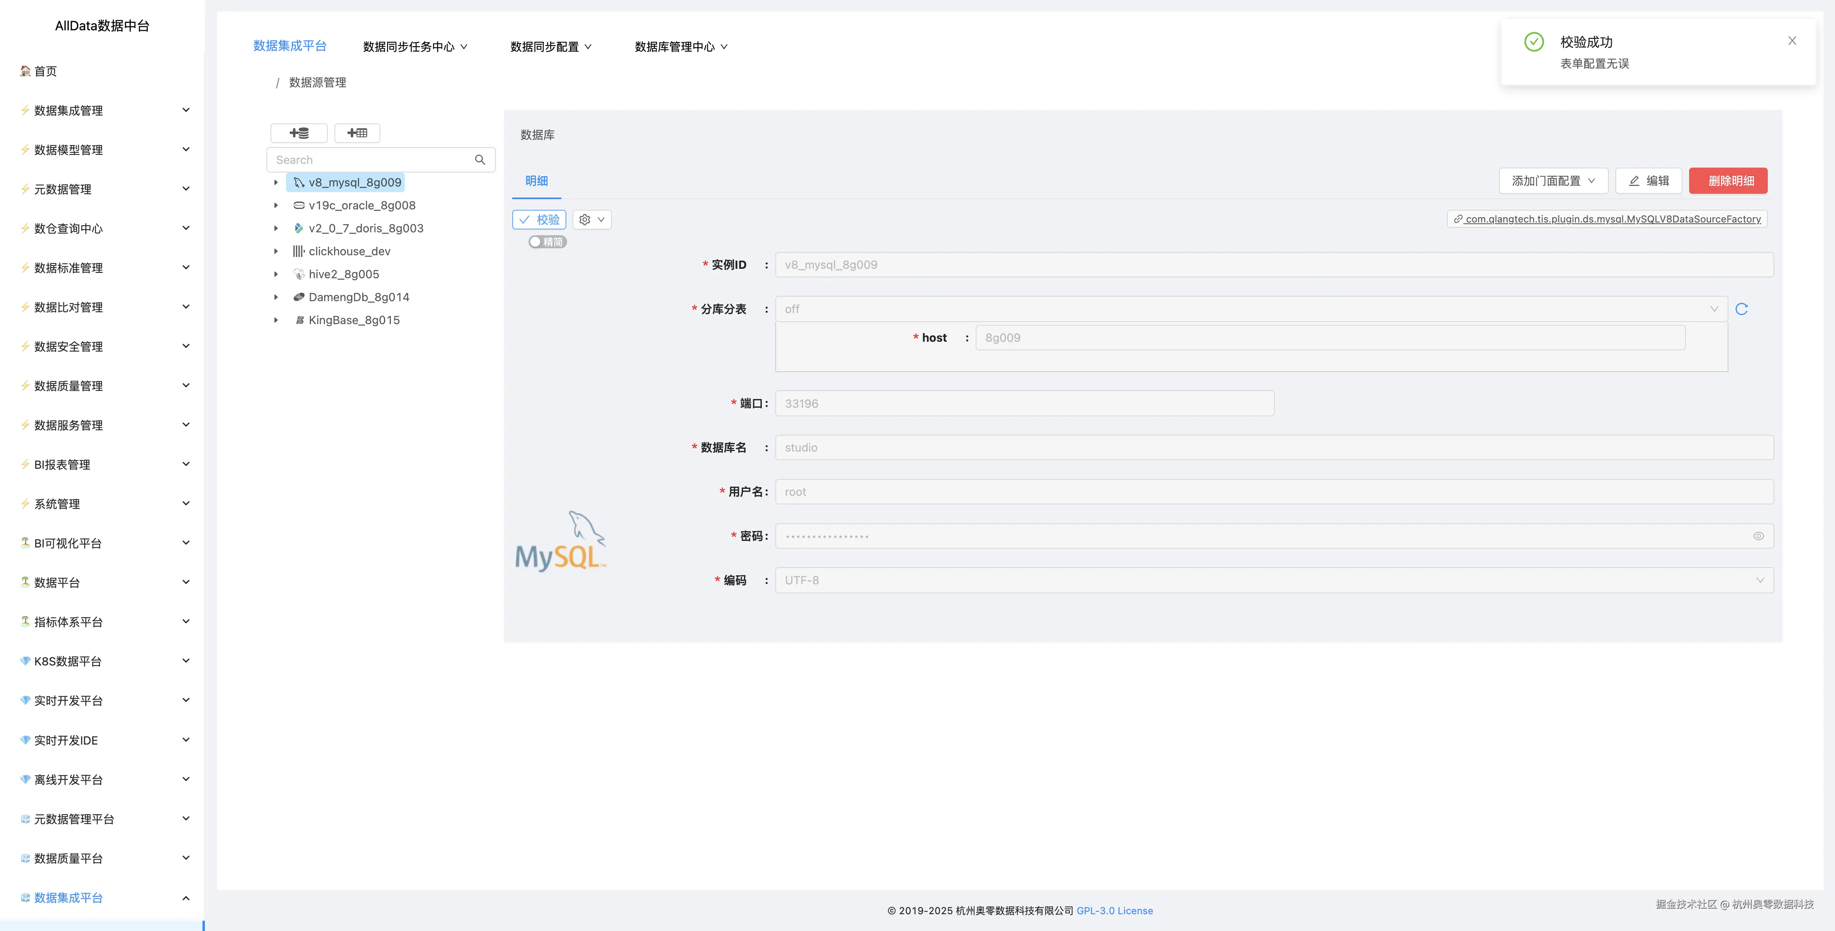This screenshot has height=931, width=1835.
Task: Click the add database source icon
Action: (x=298, y=132)
